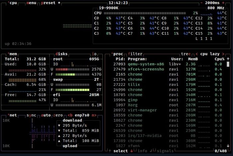Viewport: 233px width, 156px height.
Task: Click the process count 0/408
Action: pos(221,151)
